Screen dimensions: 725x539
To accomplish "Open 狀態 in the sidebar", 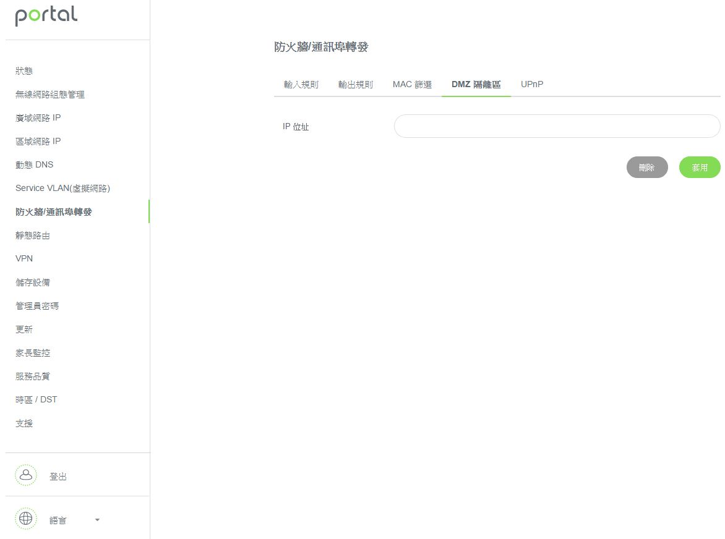I will pos(24,70).
